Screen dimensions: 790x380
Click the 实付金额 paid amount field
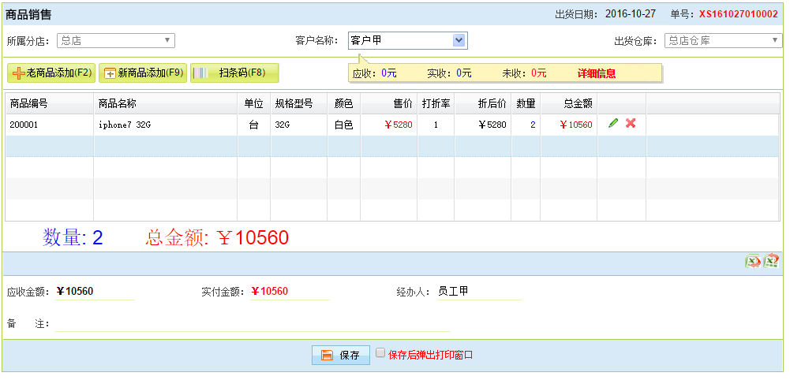click(288, 292)
